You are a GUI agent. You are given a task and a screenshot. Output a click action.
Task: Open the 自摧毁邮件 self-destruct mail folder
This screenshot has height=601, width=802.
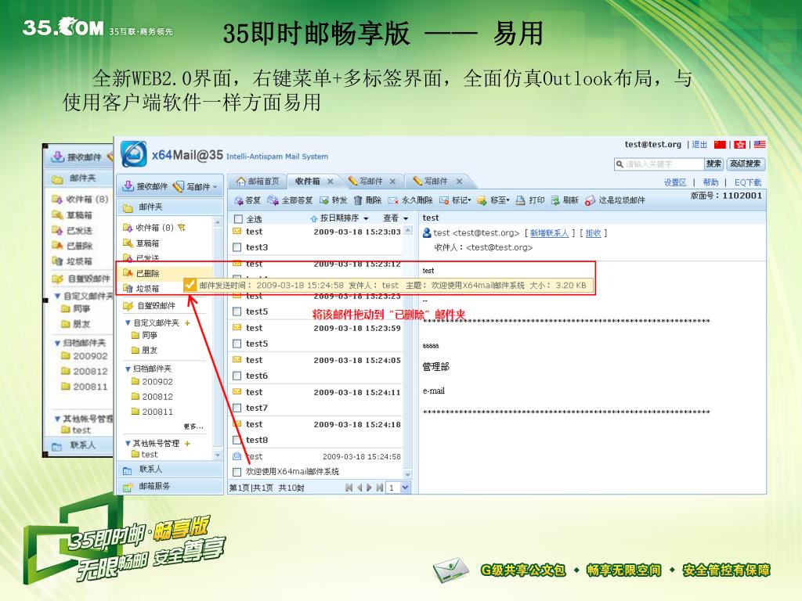150,306
